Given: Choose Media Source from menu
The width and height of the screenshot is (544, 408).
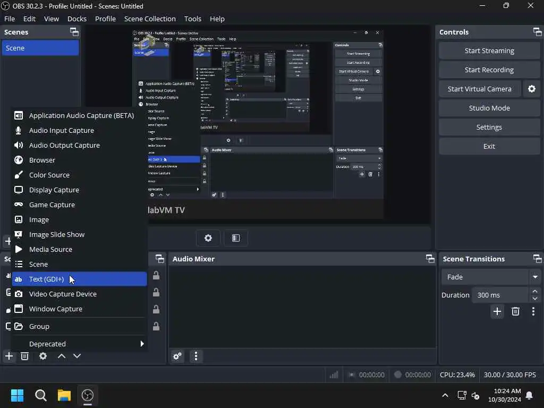Looking at the screenshot, I should 80,250.
